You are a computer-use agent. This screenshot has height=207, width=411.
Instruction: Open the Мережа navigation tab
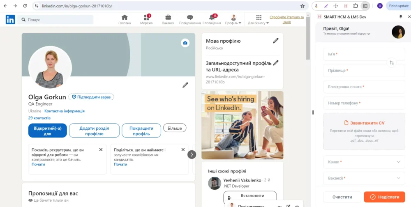146,20
